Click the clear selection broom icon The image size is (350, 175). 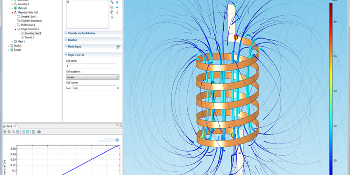click(x=117, y=13)
